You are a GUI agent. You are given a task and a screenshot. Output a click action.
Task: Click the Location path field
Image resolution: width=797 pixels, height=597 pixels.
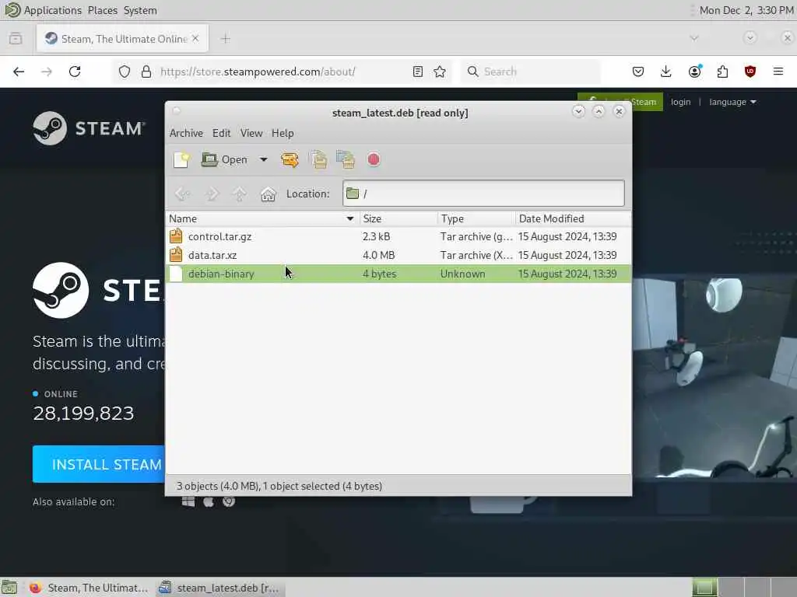[x=483, y=194]
